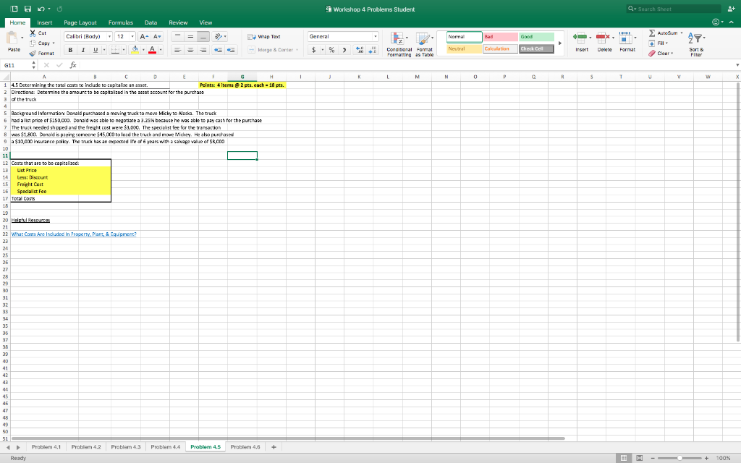Toggle Underline formatting
Screen dimensions: 741x463
pos(96,50)
